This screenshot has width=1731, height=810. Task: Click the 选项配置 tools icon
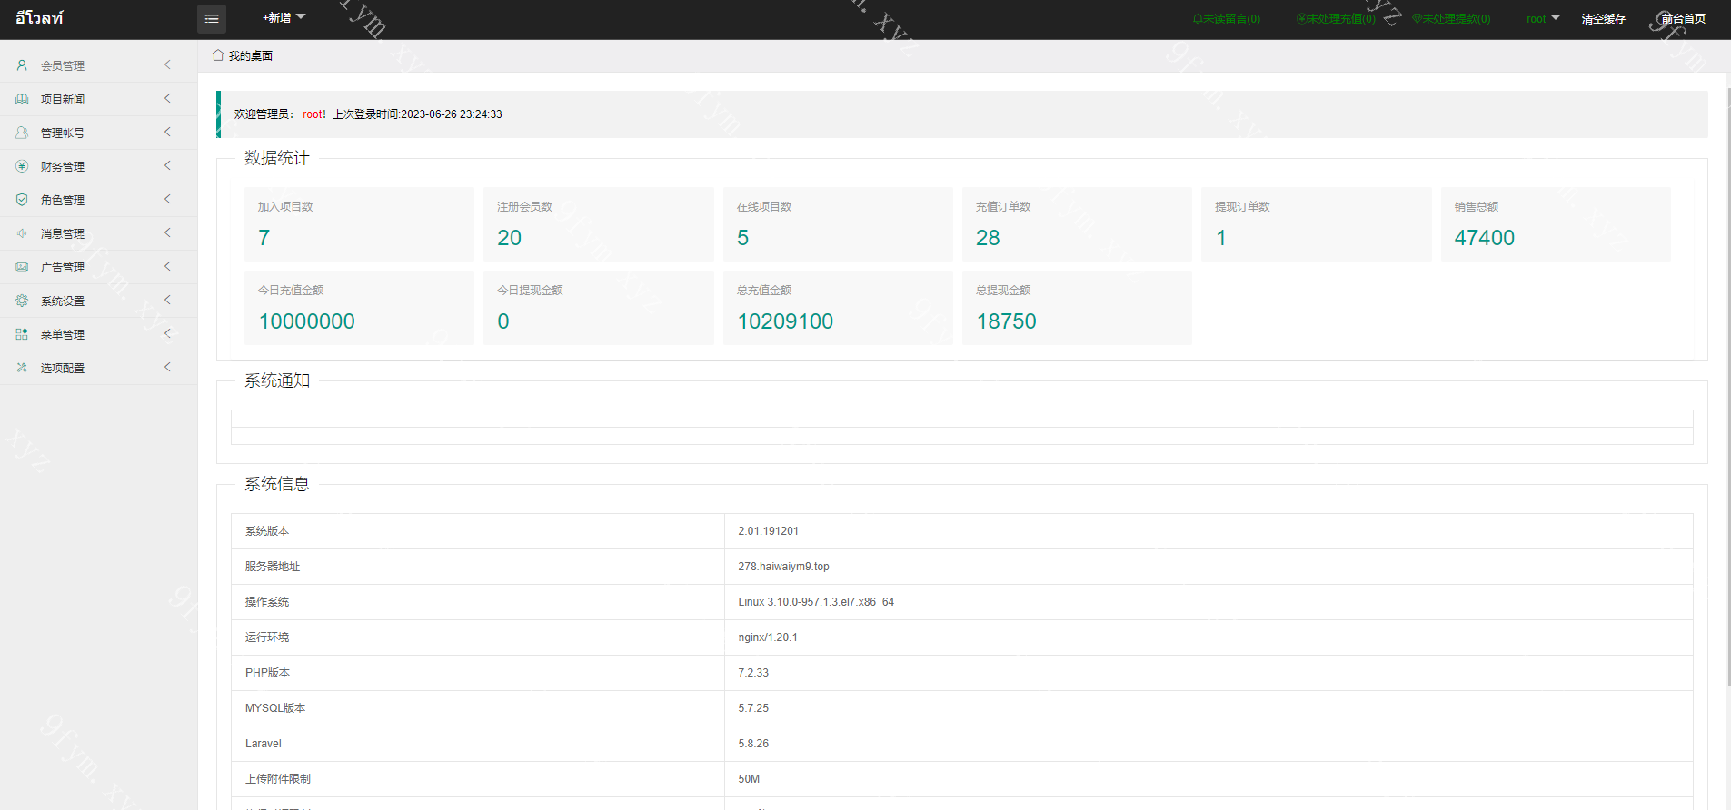pos(22,368)
